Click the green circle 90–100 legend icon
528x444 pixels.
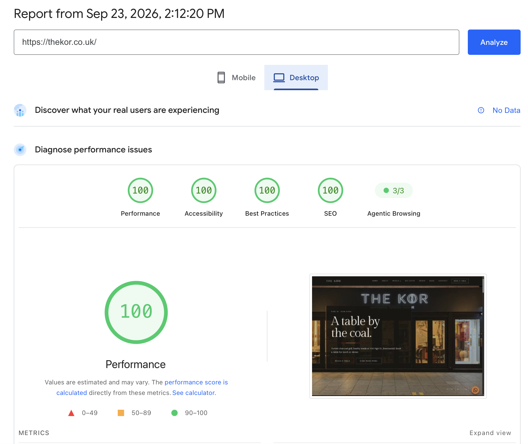point(175,413)
